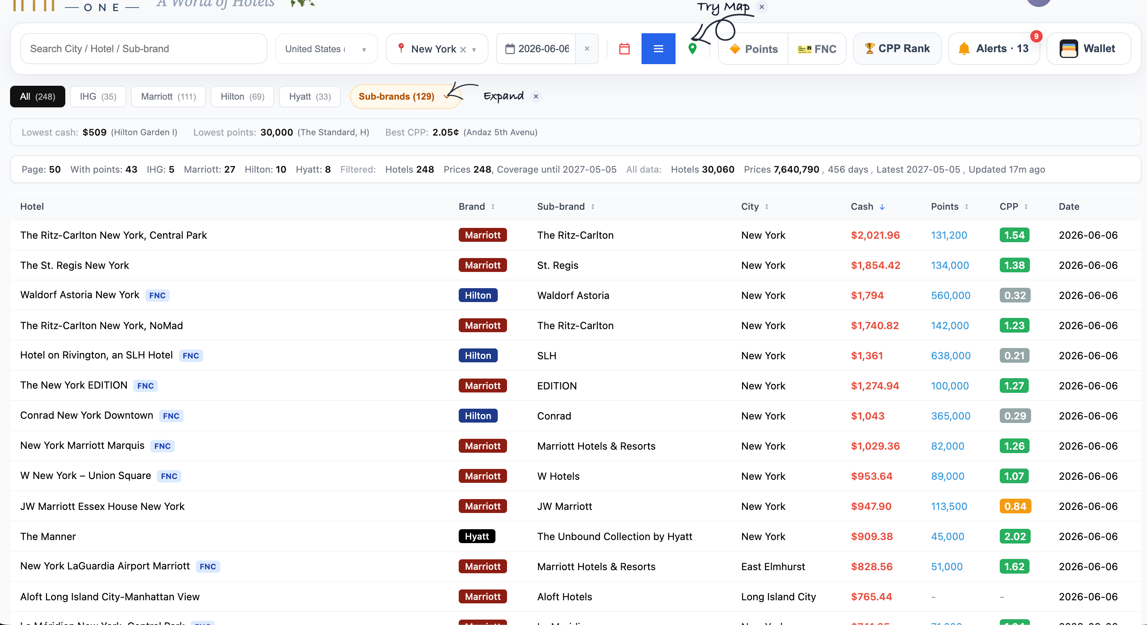Filter by Hyatt (33) tab
This screenshot has height=625, width=1147.
(310, 96)
